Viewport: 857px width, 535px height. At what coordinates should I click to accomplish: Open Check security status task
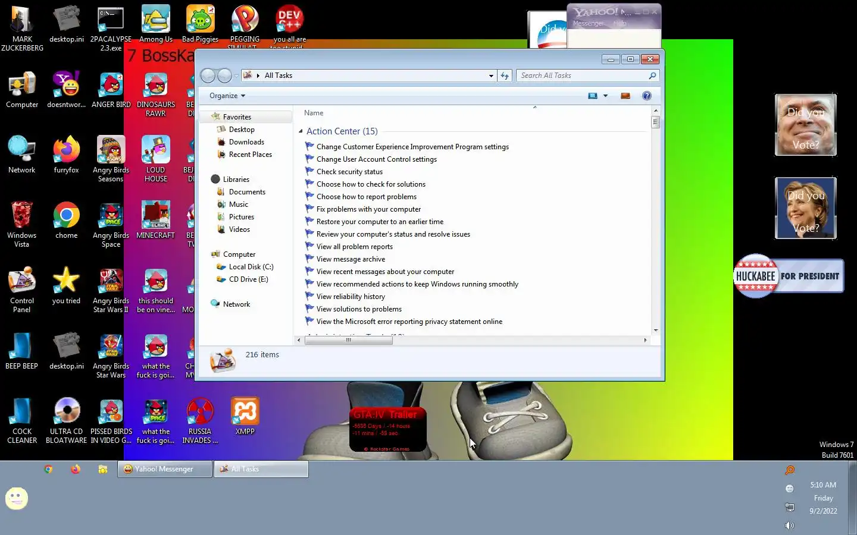tap(349, 172)
